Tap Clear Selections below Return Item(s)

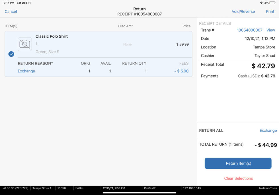coord(238,178)
